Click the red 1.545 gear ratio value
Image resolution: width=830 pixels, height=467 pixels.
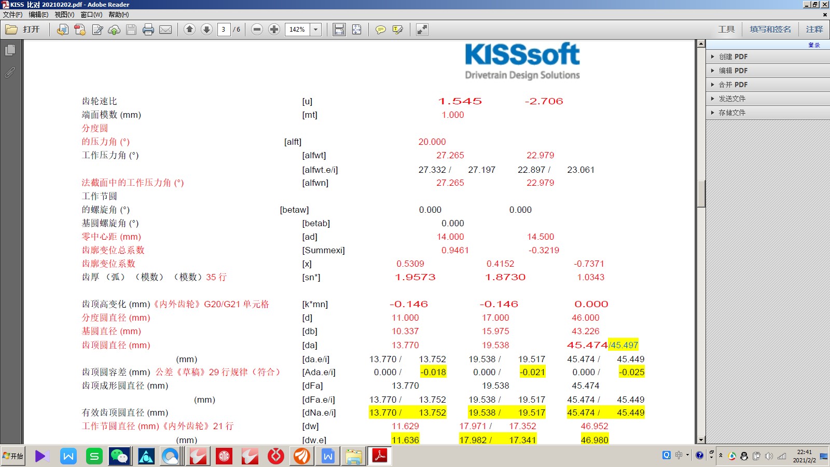click(x=460, y=101)
